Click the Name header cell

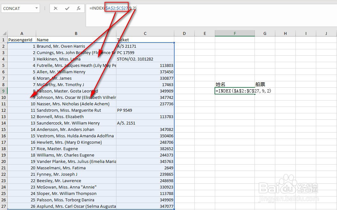76,40
